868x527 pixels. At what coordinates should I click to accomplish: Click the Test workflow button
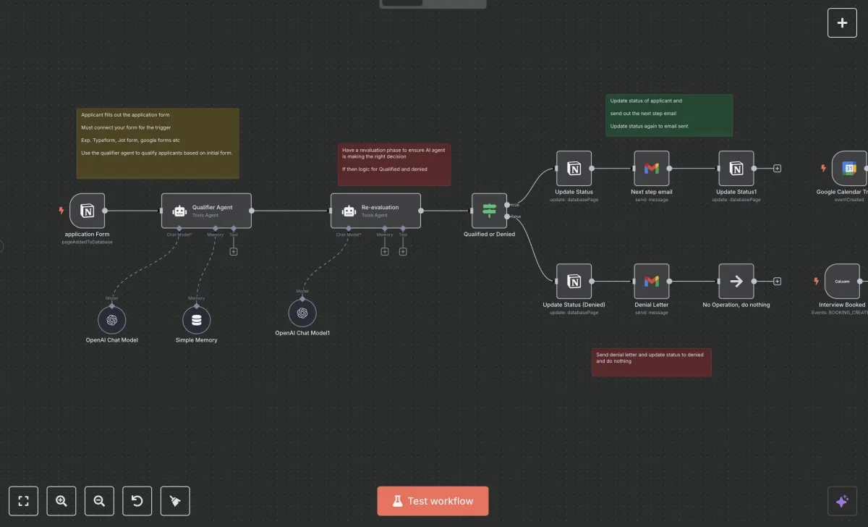click(433, 501)
